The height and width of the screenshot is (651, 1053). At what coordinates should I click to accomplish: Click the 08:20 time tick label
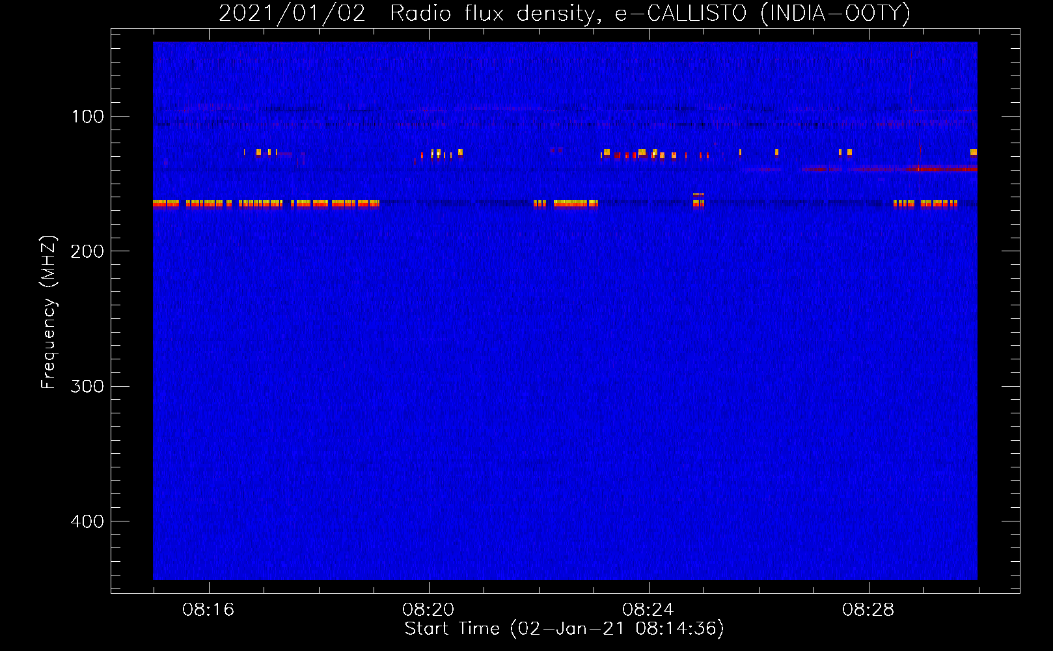point(428,610)
